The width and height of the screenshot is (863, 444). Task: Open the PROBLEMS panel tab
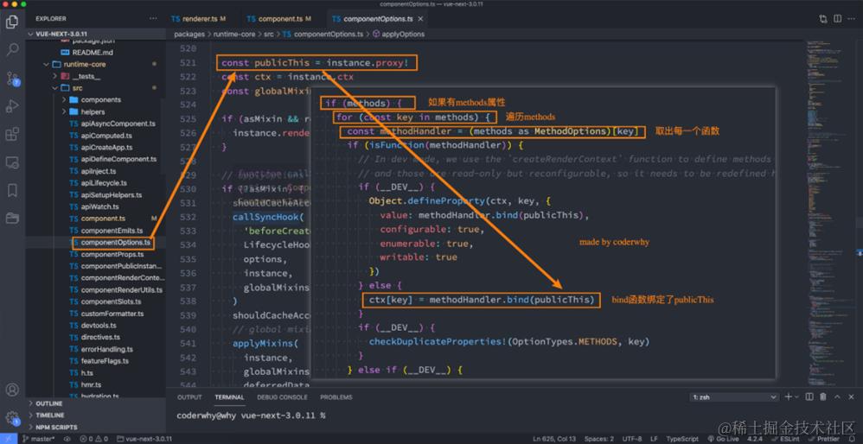(x=336, y=397)
